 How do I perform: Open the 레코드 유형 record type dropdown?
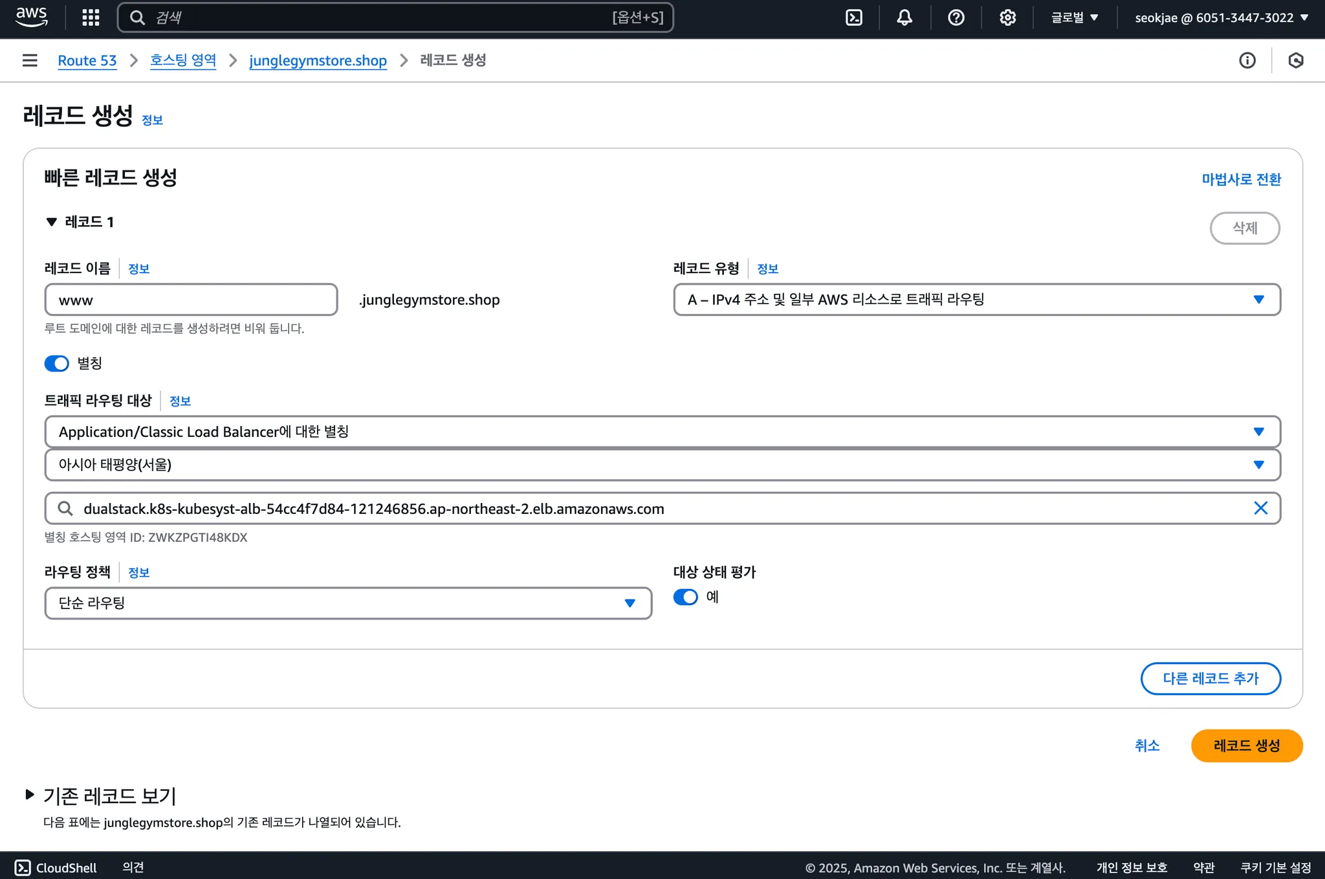point(976,299)
